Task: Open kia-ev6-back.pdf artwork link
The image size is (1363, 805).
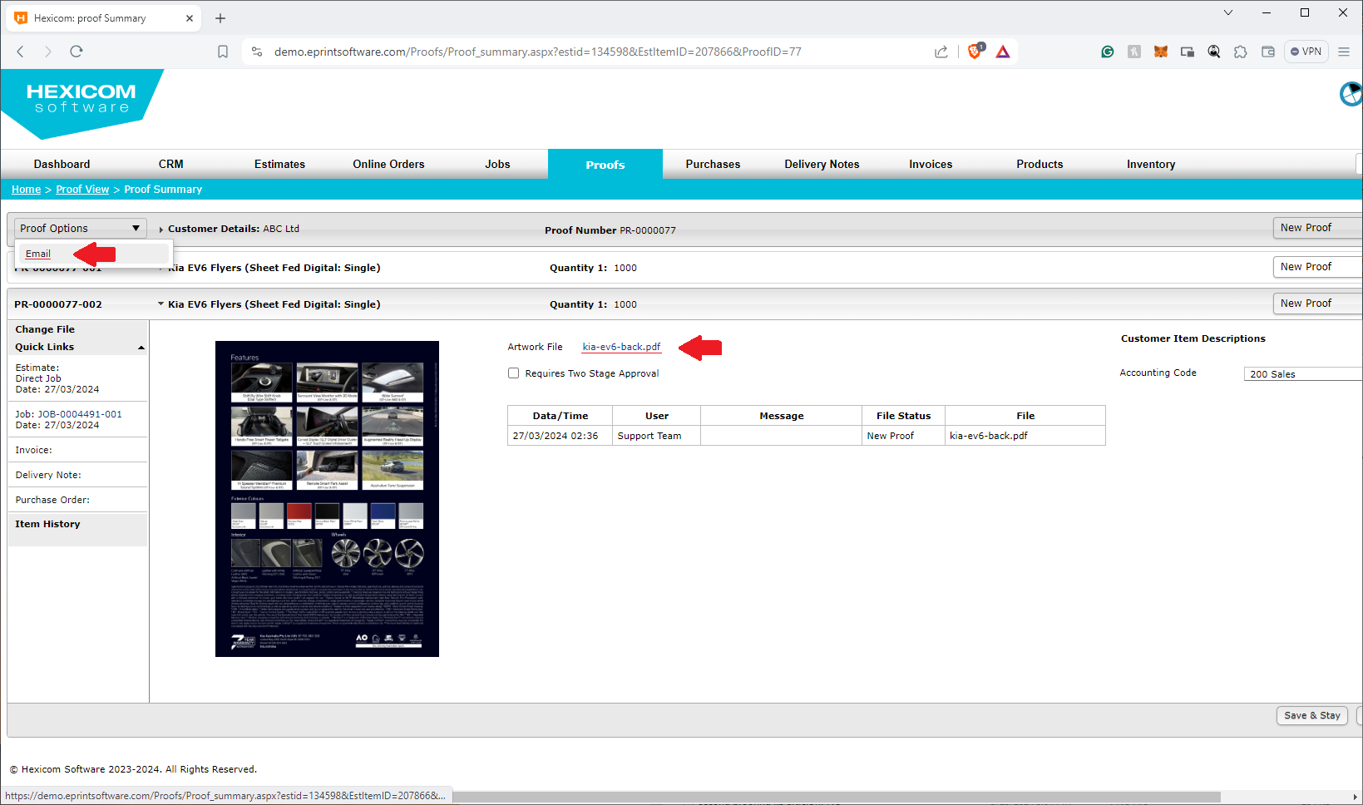Action: point(621,347)
